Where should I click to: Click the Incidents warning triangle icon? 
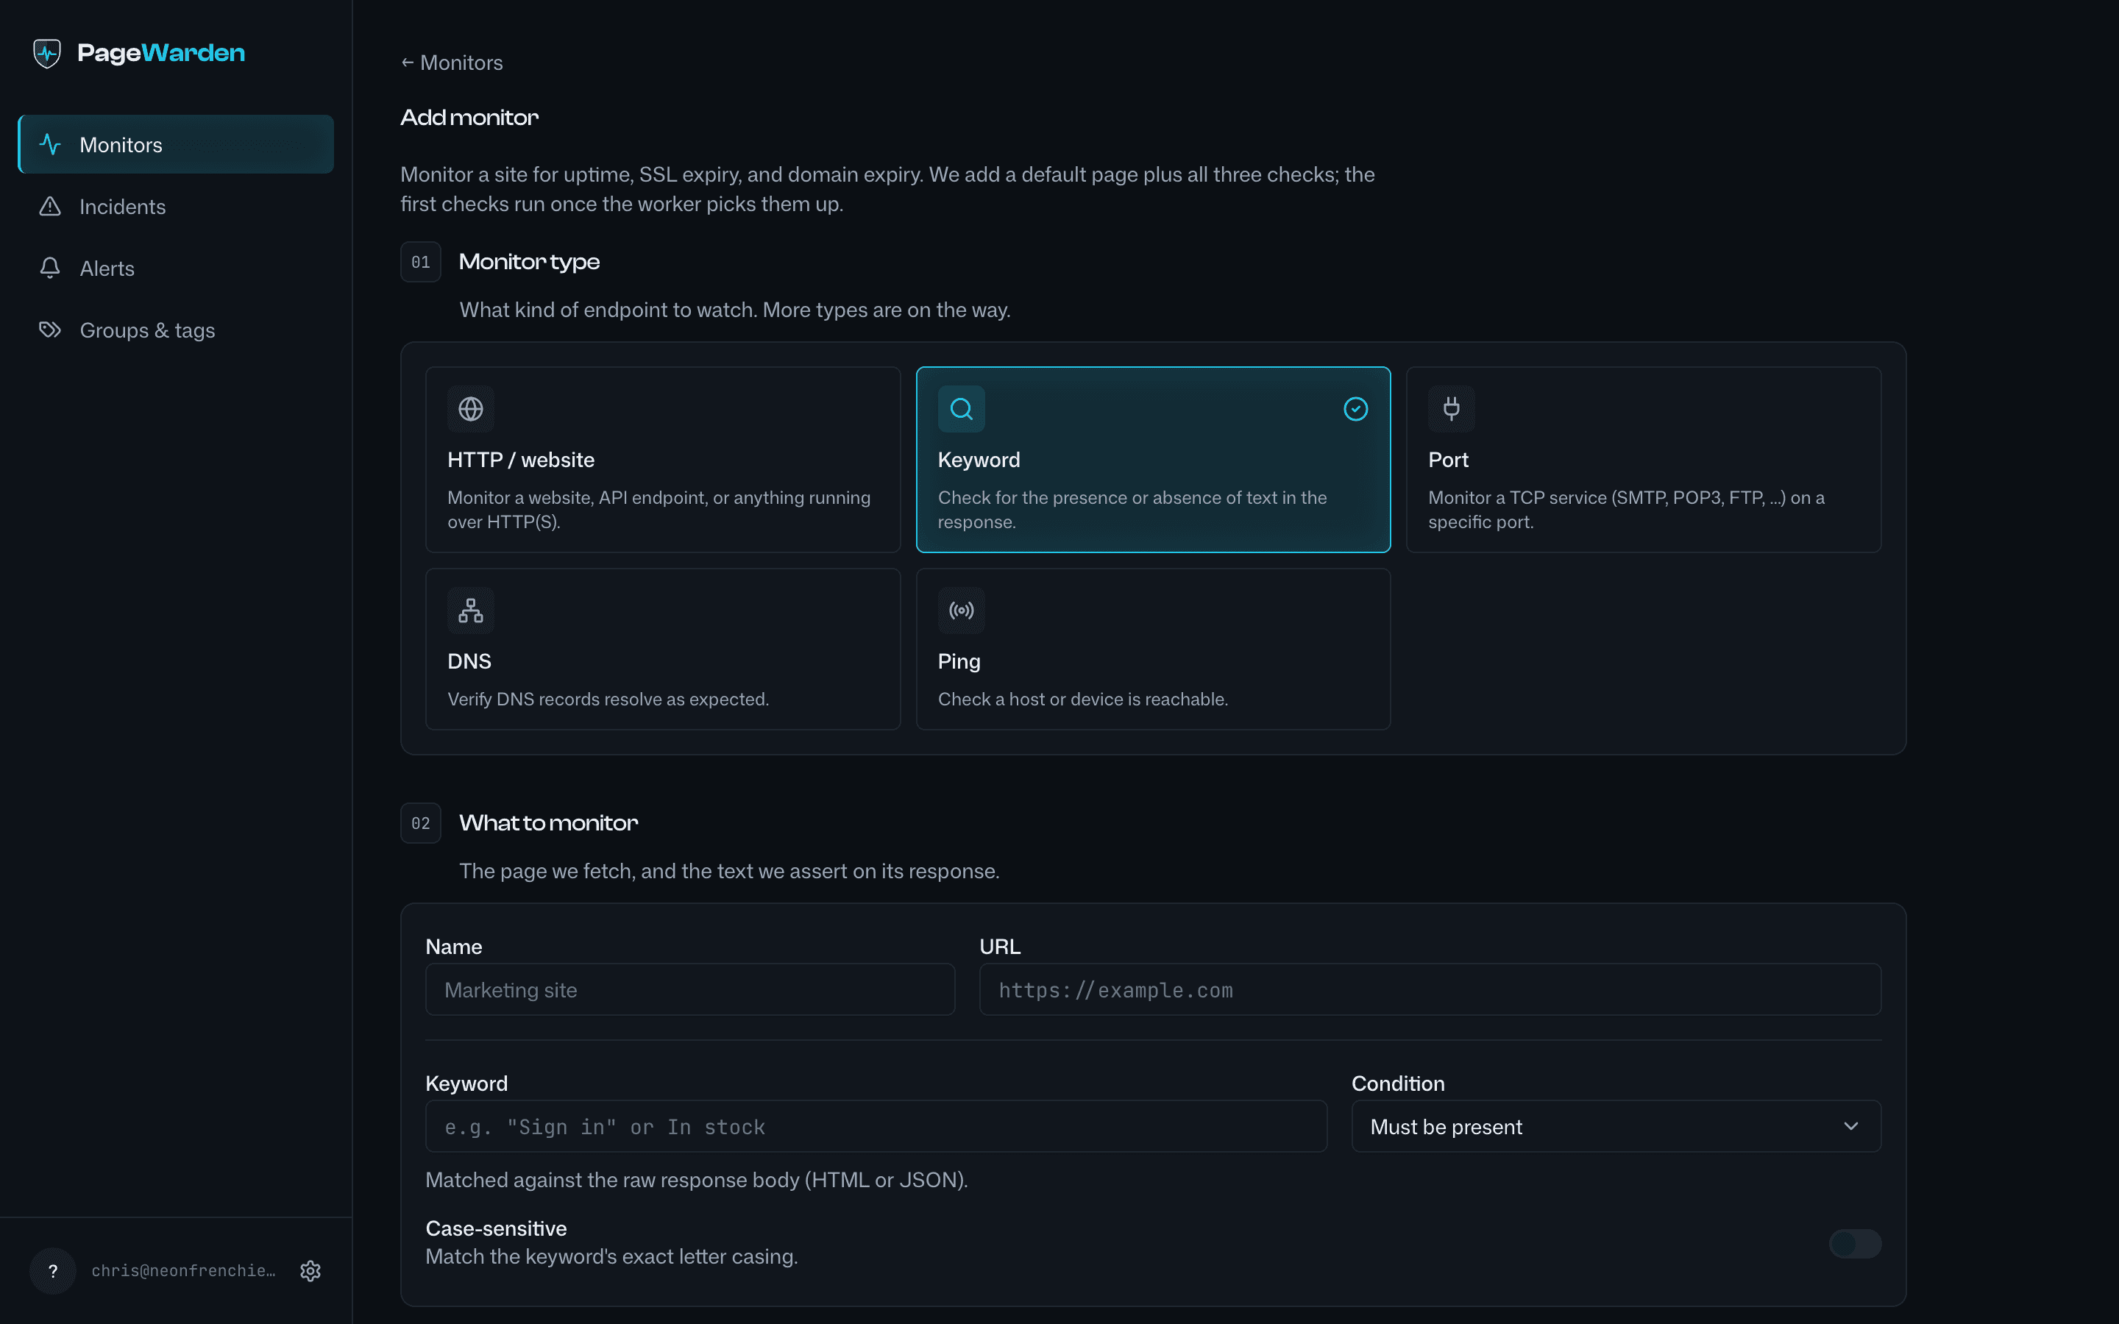click(x=50, y=207)
